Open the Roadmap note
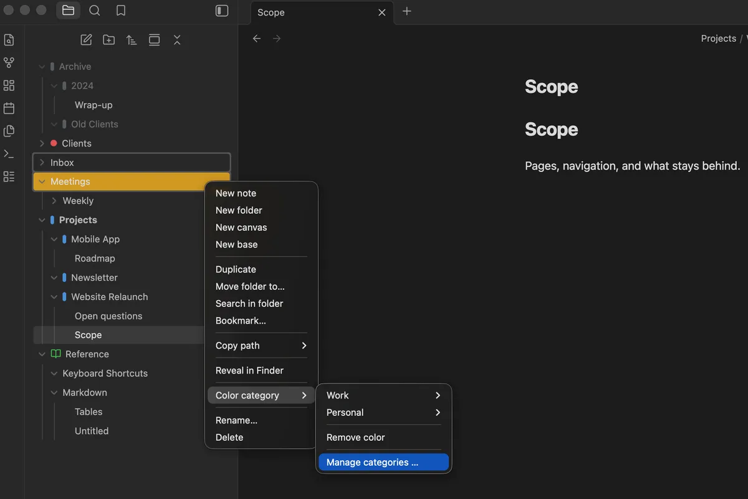This screenshot has width=748, height=499. tap(95, 258)
